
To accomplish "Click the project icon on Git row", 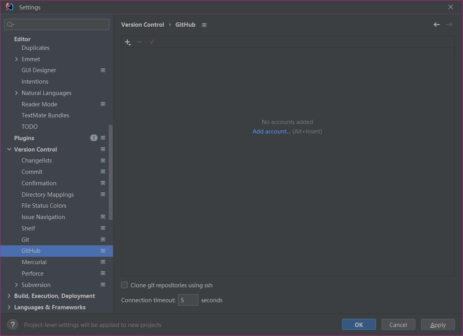I will click(x=103, y=239).
